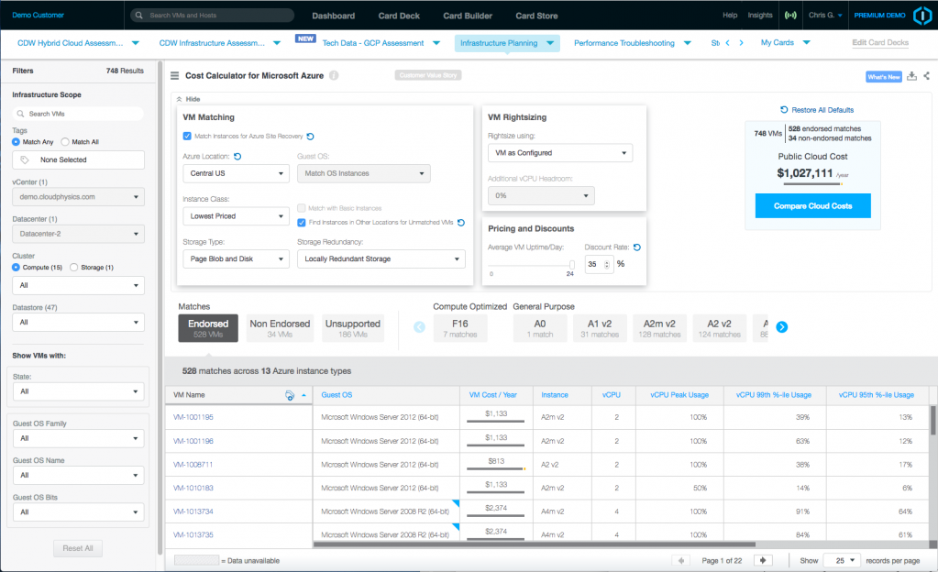This screenshot has width=938, height=572.
Task: Click the share icon in card header
Action: coord(926,76)
